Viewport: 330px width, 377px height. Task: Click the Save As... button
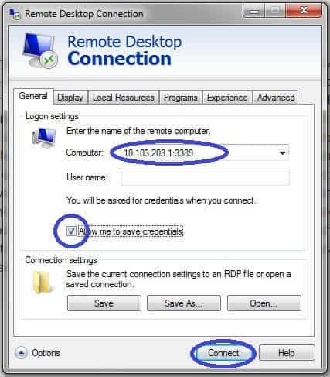click(184, 303)
